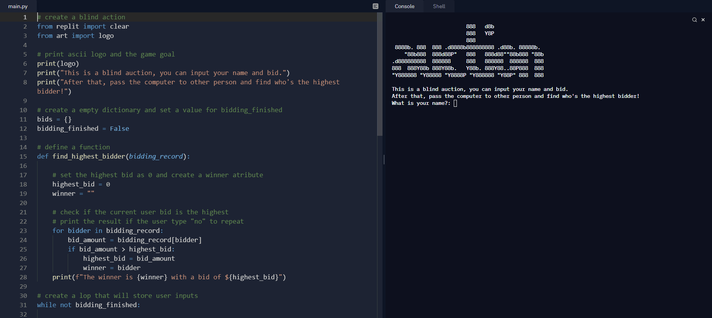Click the "The winner is" print statement
This screenshot has width=712, height=318.
tap(169, 277)
